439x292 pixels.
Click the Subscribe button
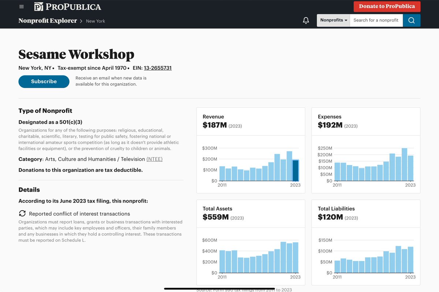(44, 81)
